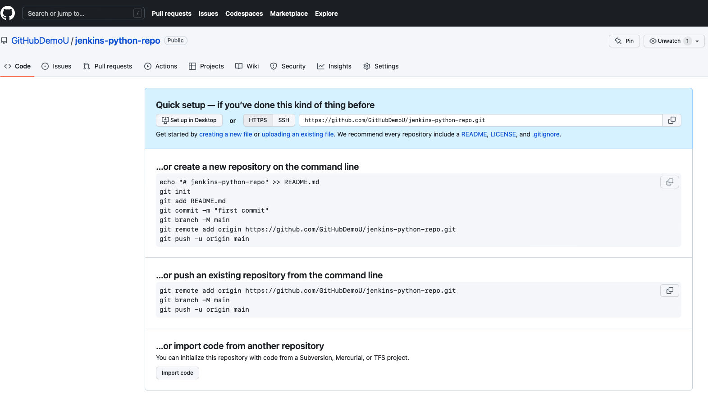Screen dimensions: 708x395
Task: Follow the uploading an existing file link
Action: point(298,134)
